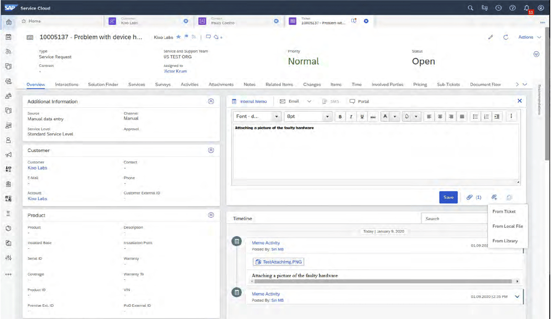Switch to the Attachments tab

pyautogui.click(x=221, y=85)
